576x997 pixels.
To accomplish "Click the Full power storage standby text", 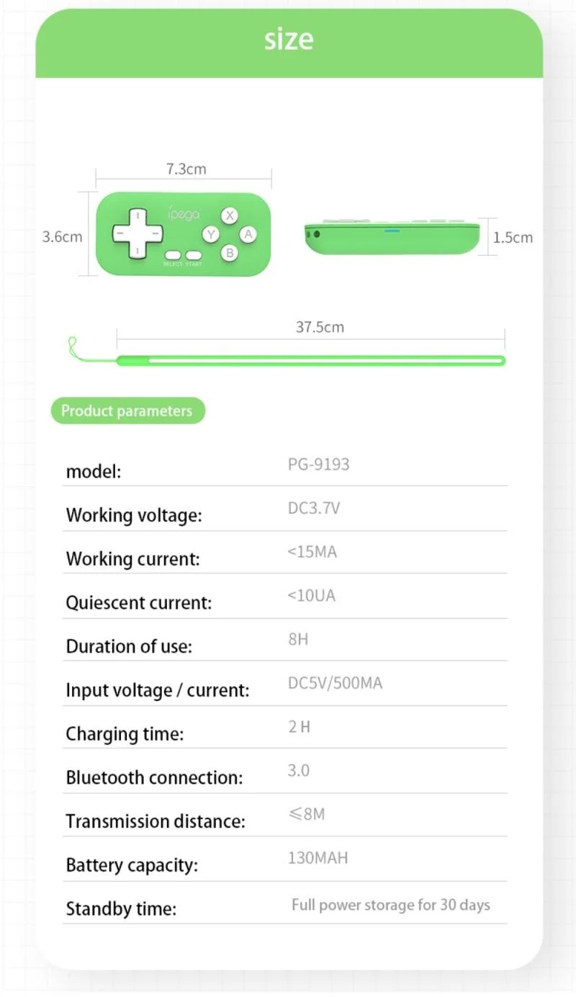I will (390, 905).
